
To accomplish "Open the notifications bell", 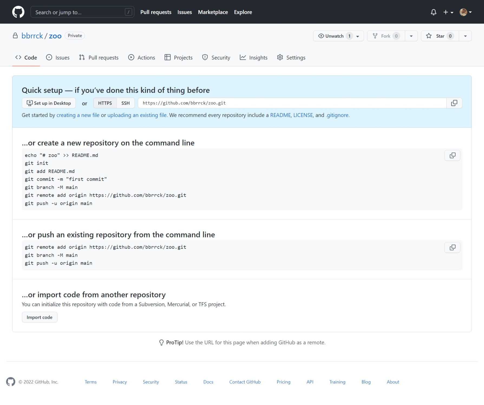I will 433,12.
